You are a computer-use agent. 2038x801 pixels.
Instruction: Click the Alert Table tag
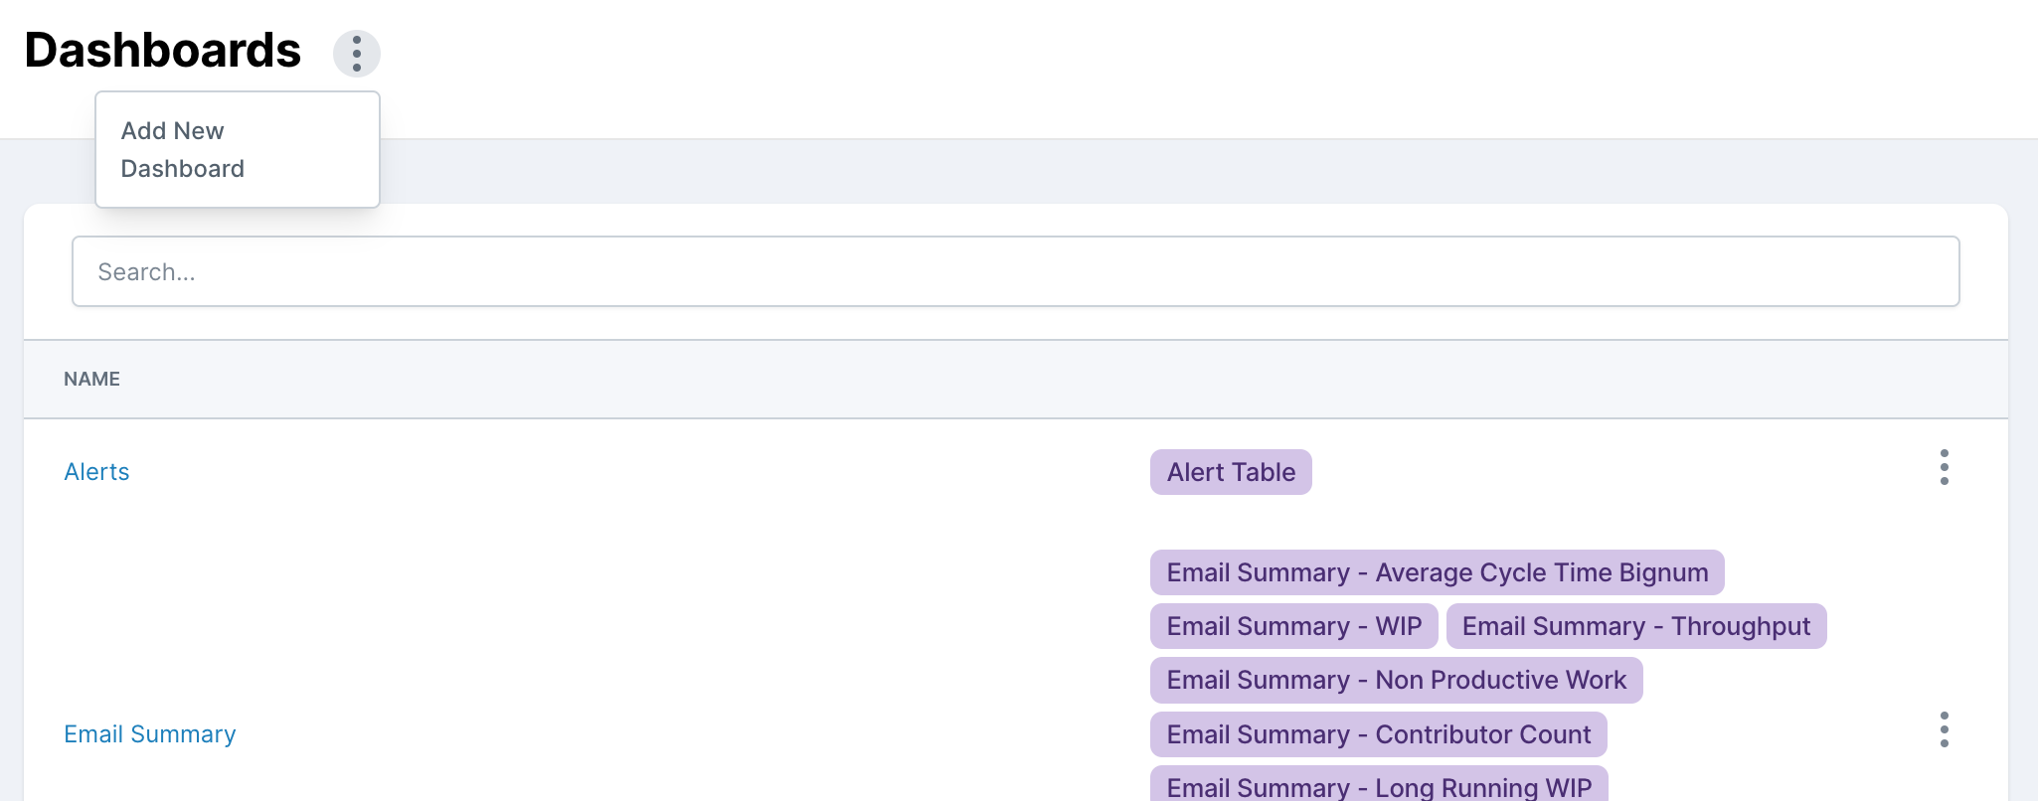1230,472
